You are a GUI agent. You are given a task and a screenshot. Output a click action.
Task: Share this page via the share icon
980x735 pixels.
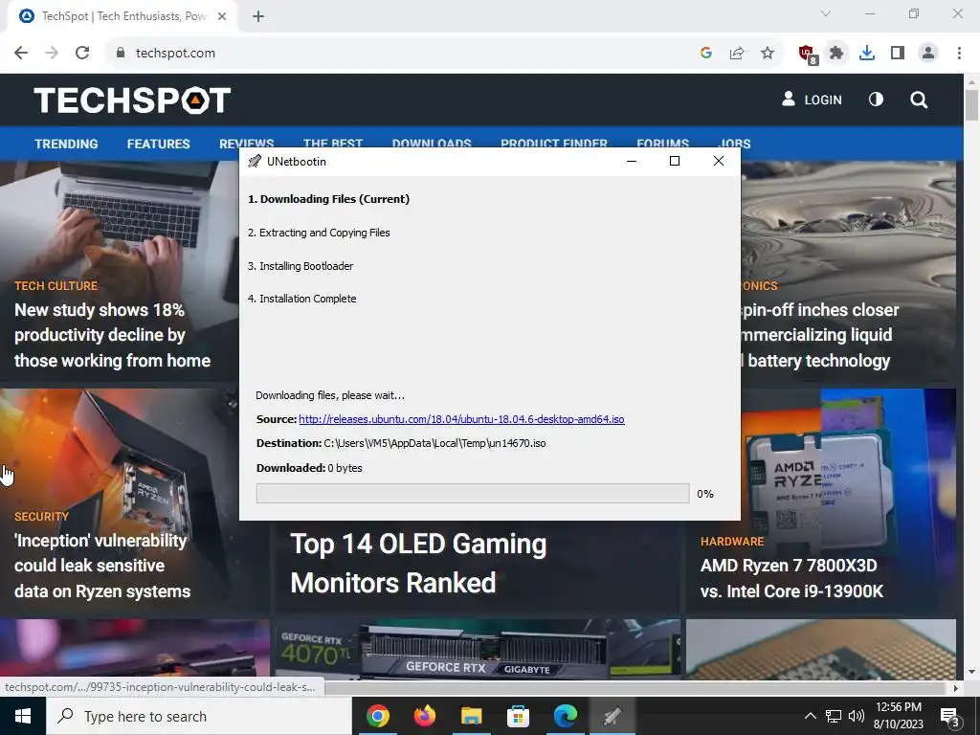coord(737,54)
